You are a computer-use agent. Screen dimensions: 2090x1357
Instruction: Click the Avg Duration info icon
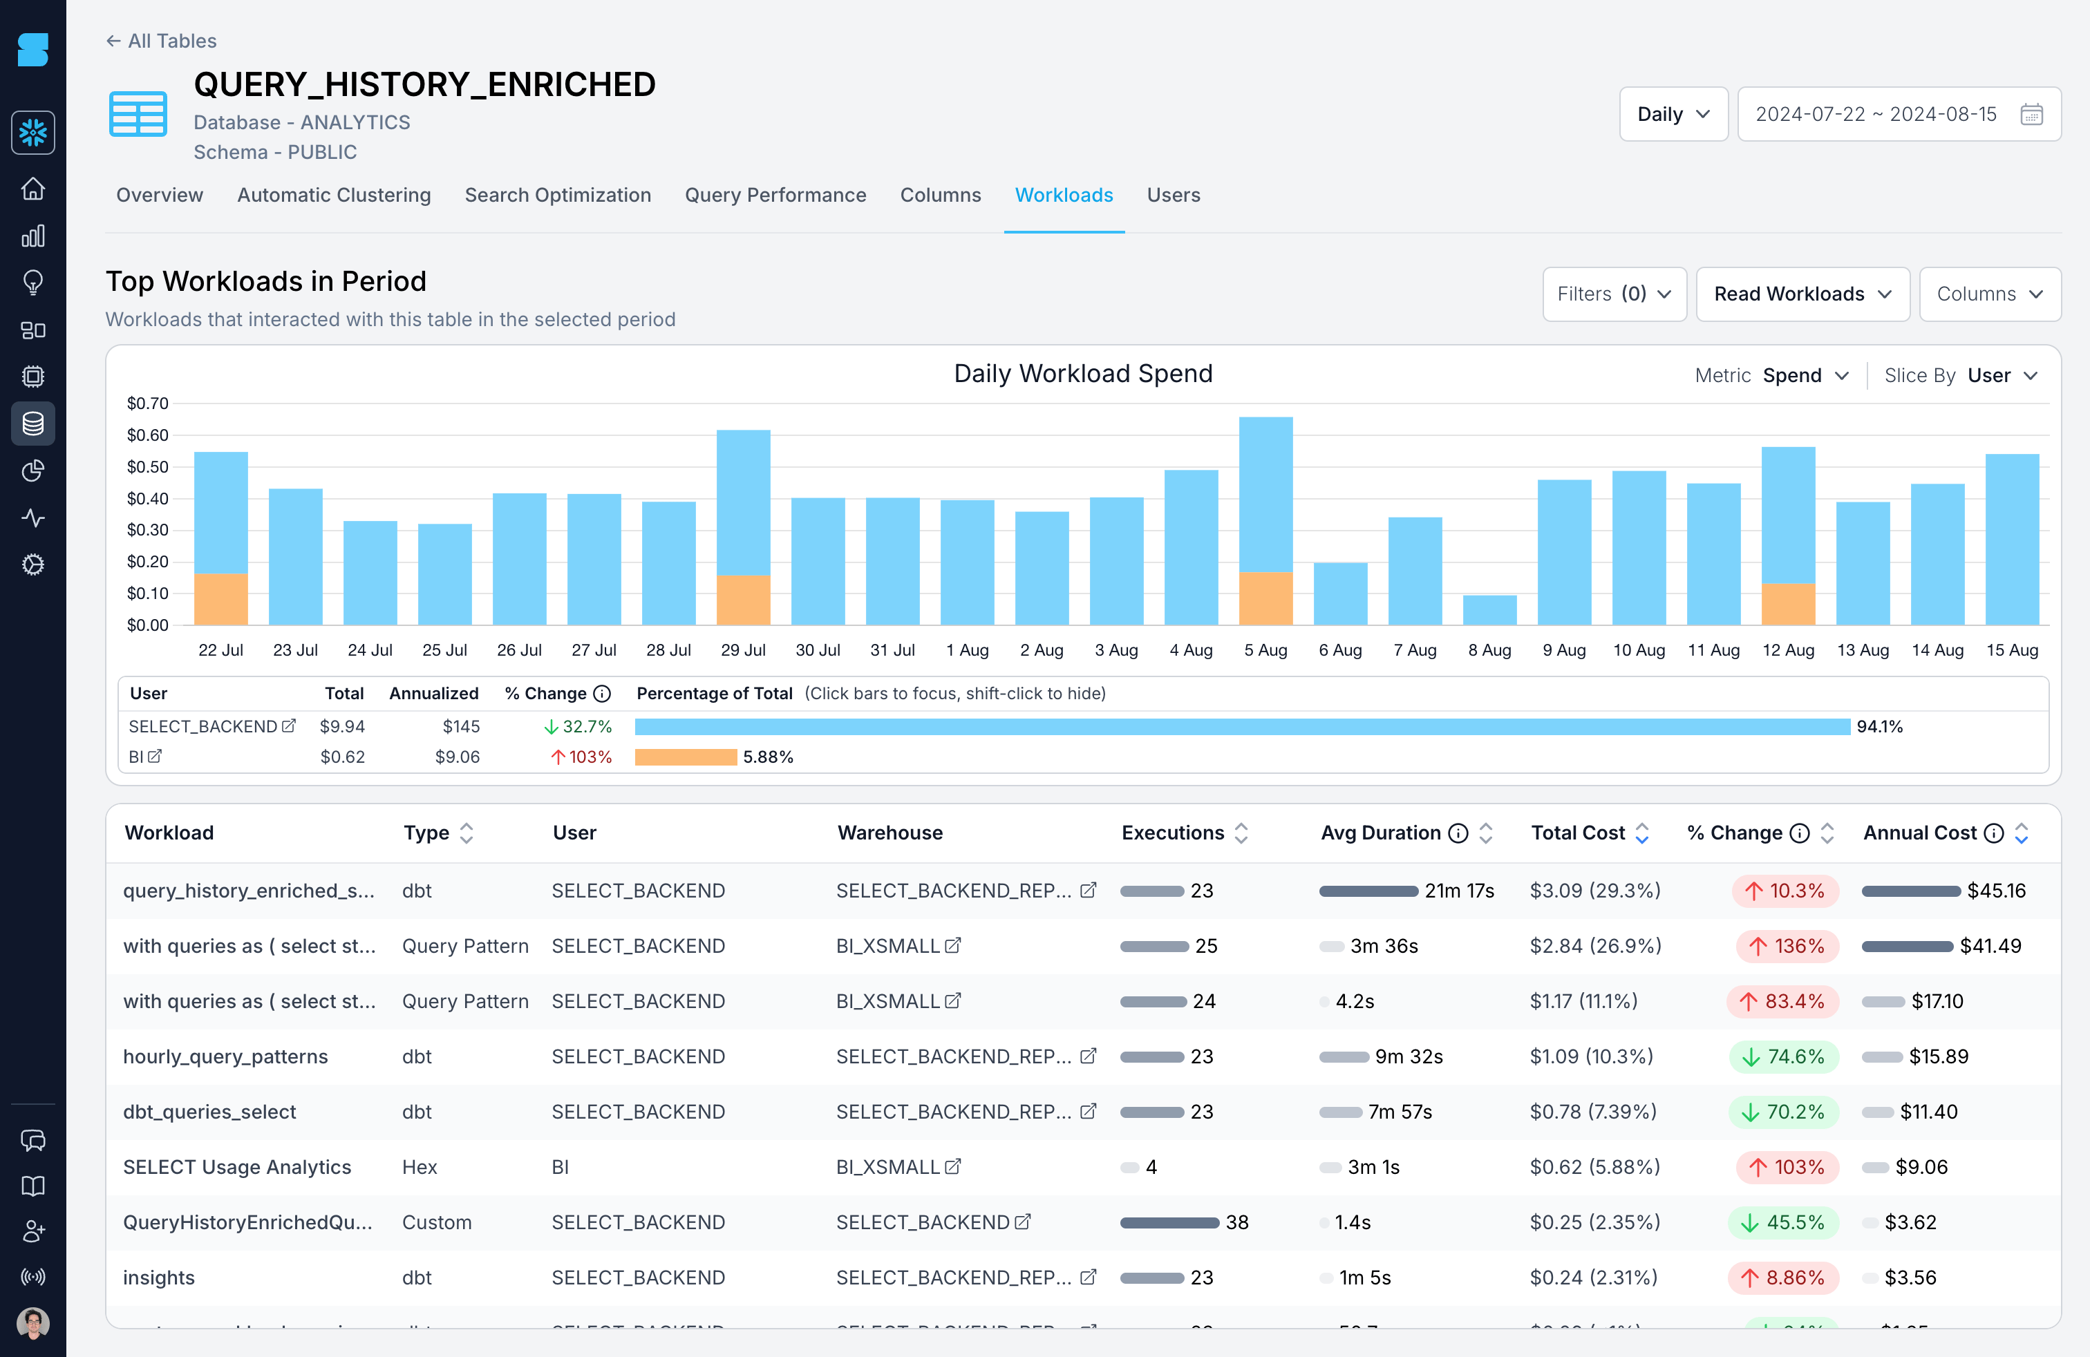(x=1458, y=833)
